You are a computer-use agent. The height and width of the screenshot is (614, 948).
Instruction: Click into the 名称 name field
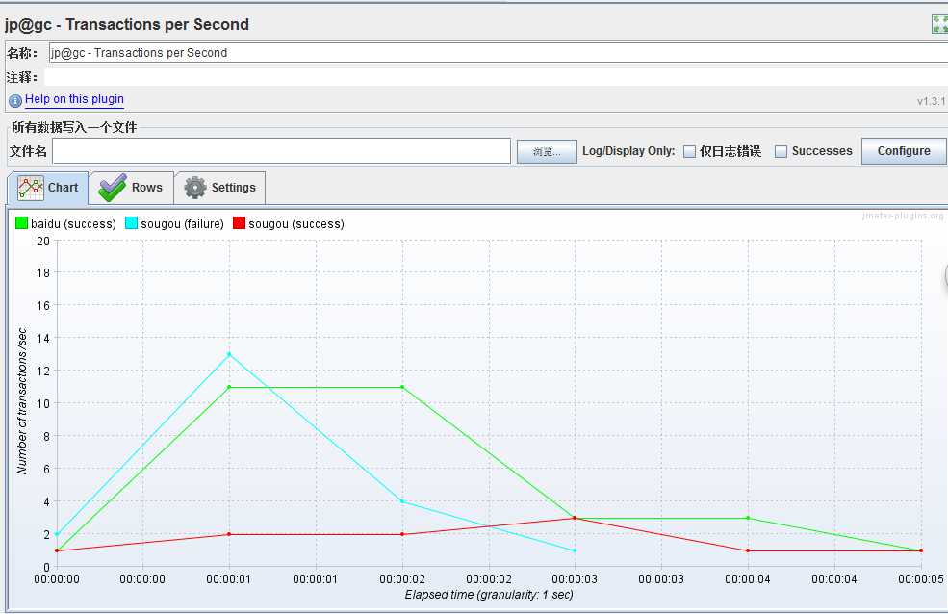[499, 53]
